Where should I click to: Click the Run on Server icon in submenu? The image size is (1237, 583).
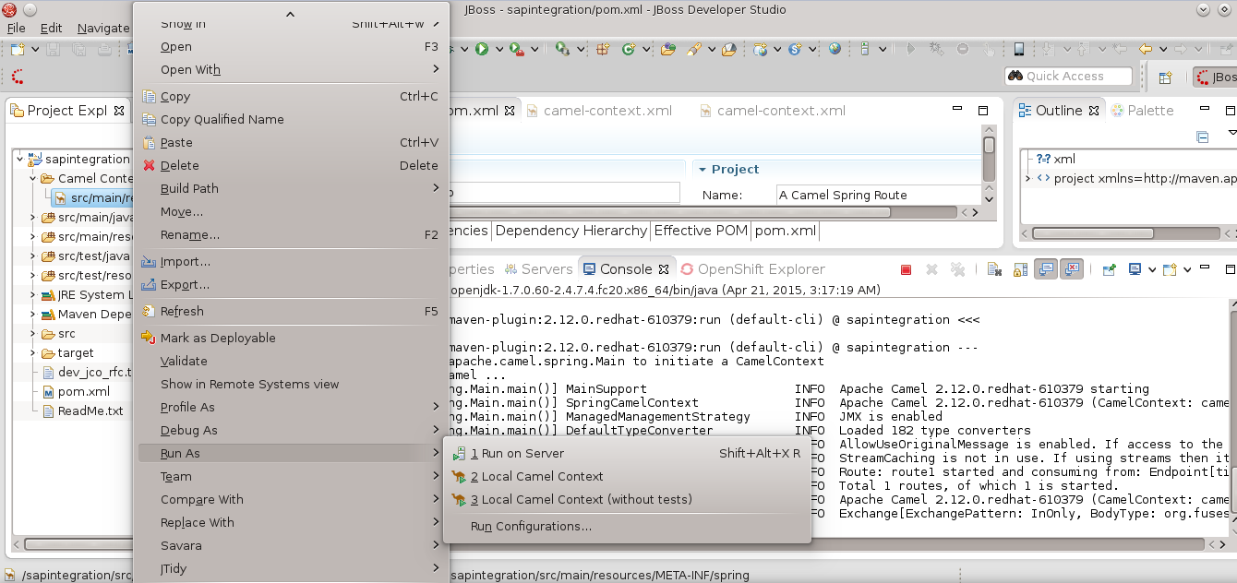[459, 453]
